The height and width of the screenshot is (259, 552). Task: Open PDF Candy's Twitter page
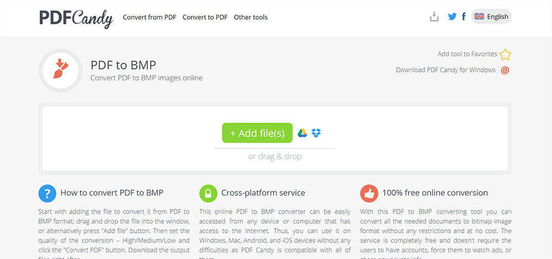coord(452,17)
